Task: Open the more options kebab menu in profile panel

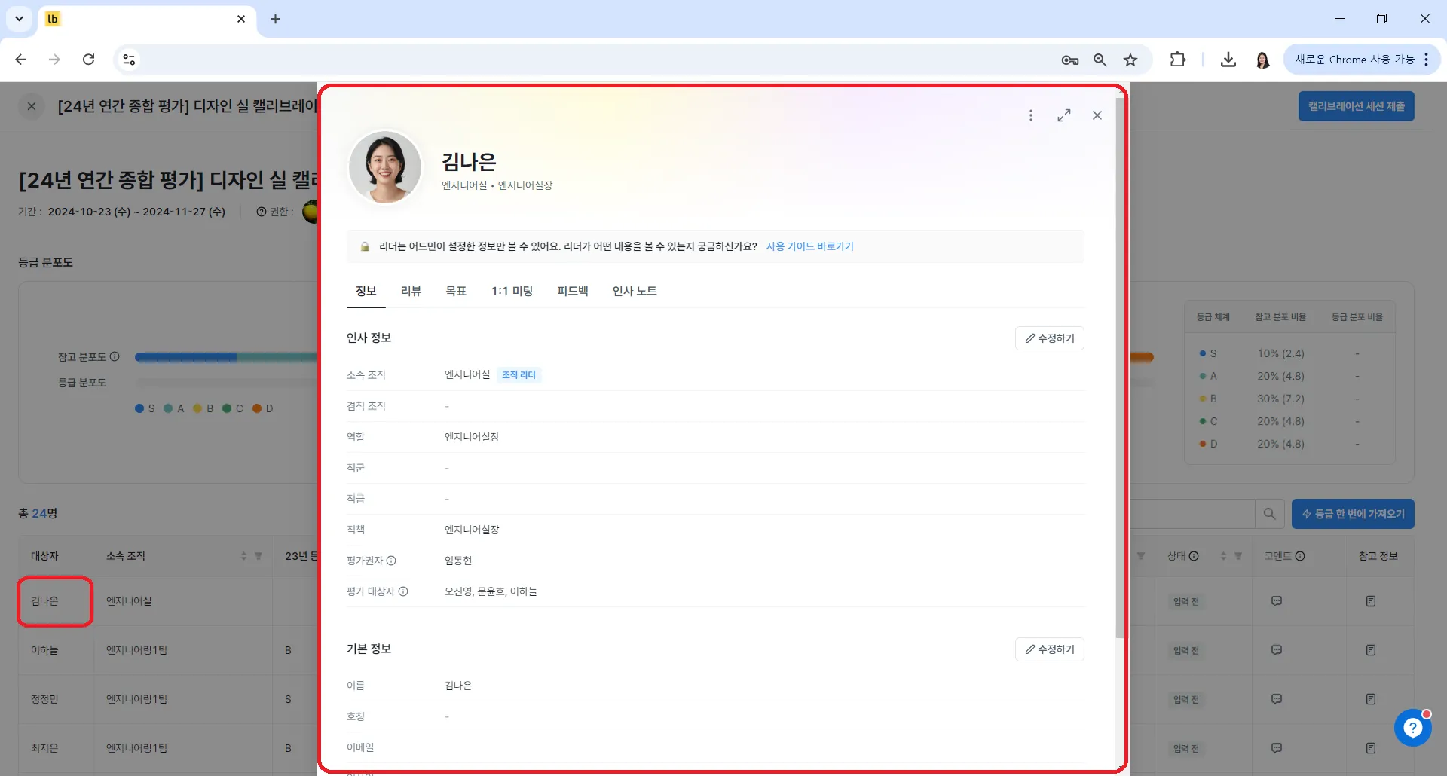Action: (x=1031, y=115)
